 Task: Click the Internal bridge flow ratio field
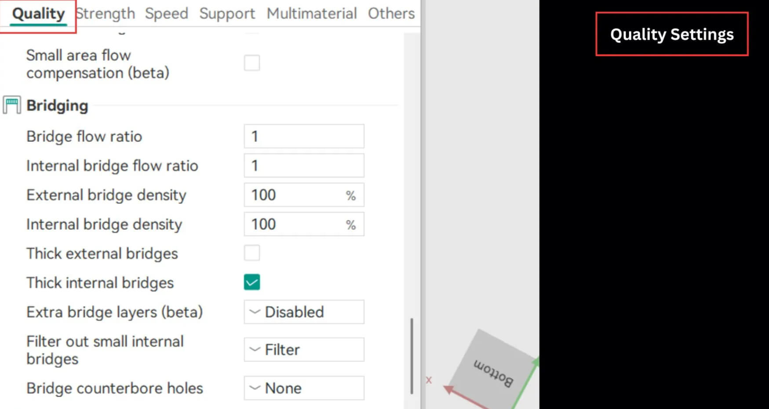[304, 166]
